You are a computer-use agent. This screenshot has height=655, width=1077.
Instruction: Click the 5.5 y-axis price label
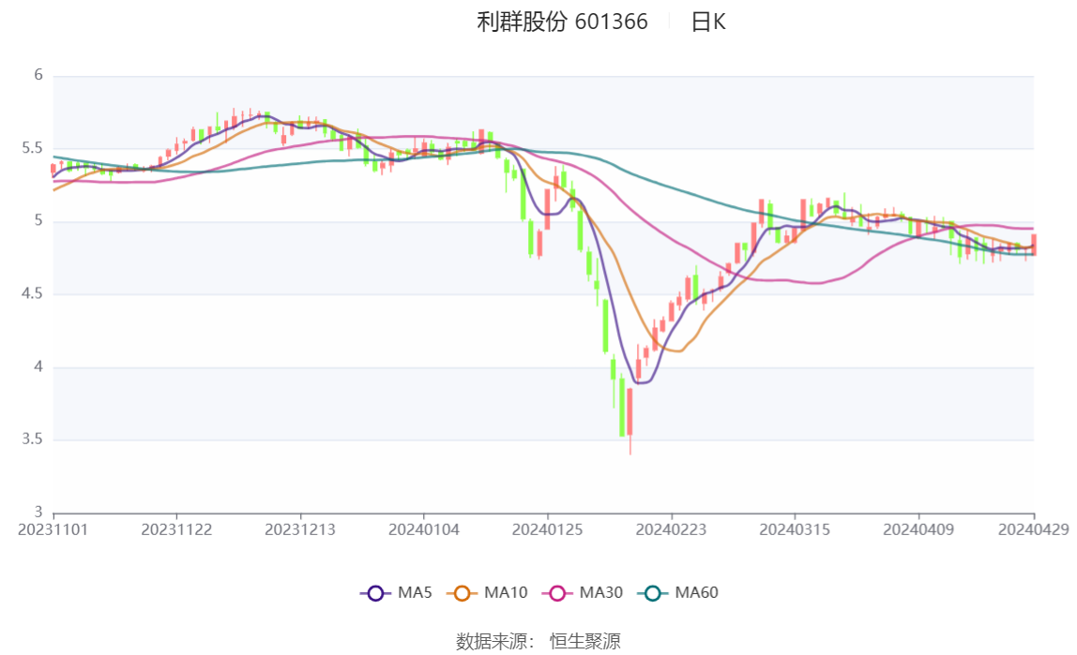[32, 148]
